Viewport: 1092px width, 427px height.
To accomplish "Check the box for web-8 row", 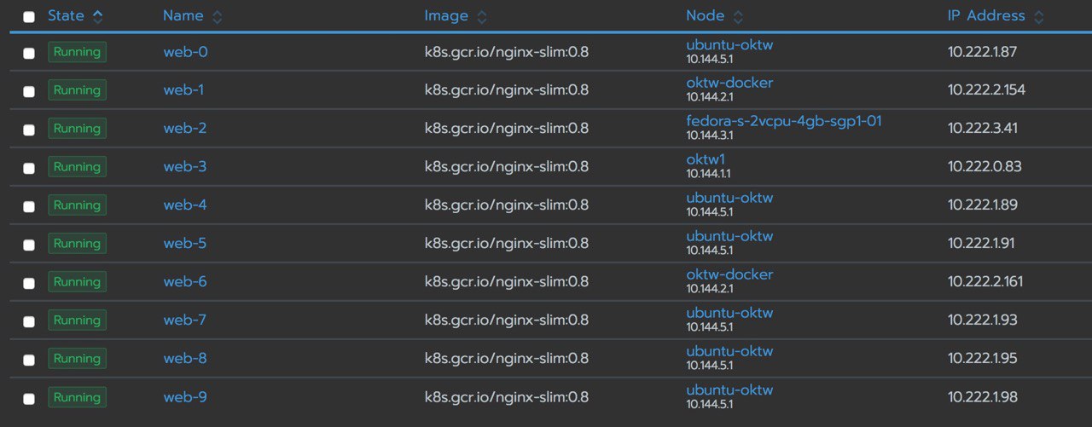I will click(x=29, y=360).
